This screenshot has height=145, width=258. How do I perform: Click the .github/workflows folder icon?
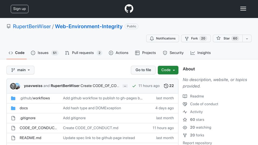pos(13,98)
